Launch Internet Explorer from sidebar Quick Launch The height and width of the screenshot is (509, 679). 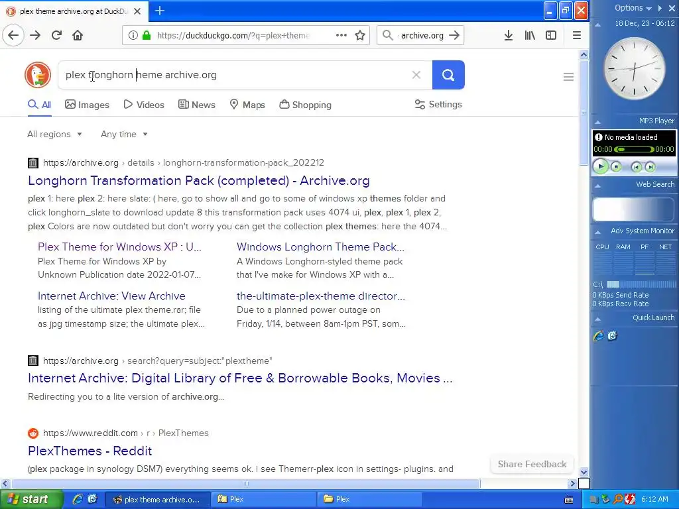(599, 336)
